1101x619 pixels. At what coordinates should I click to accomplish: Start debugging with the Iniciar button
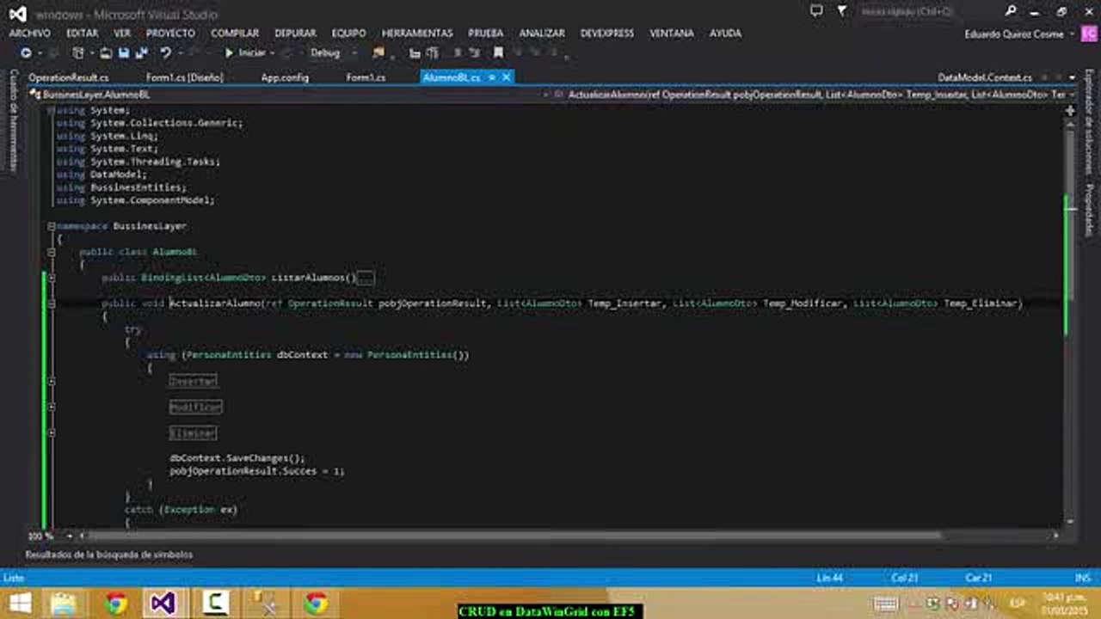(245, 53)
